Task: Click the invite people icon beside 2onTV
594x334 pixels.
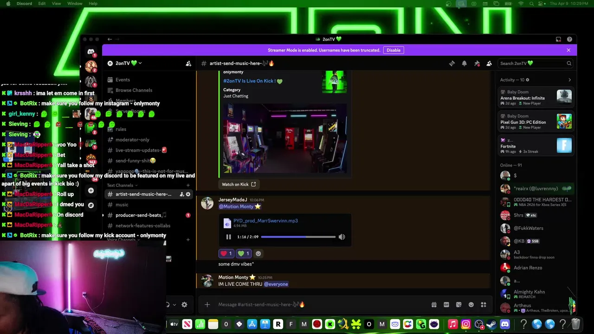Action: coord(188,64)
